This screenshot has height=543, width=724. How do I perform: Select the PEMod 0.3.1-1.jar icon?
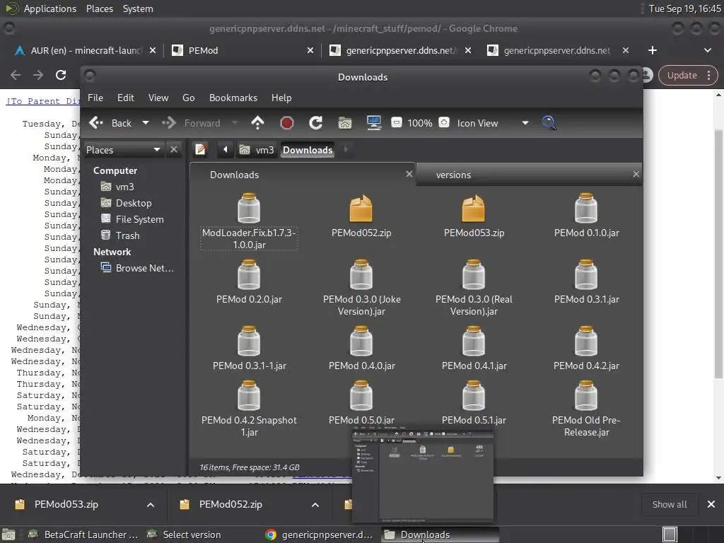pyautogui.click(x=249, y=341)
